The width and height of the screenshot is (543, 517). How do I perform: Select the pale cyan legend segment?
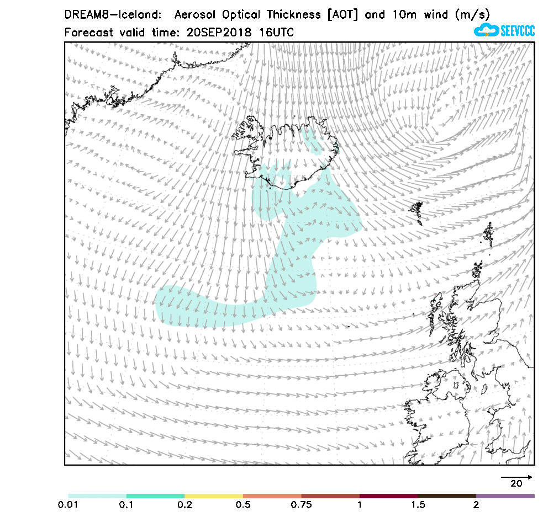pyautogui.click(x=97, y=496)
